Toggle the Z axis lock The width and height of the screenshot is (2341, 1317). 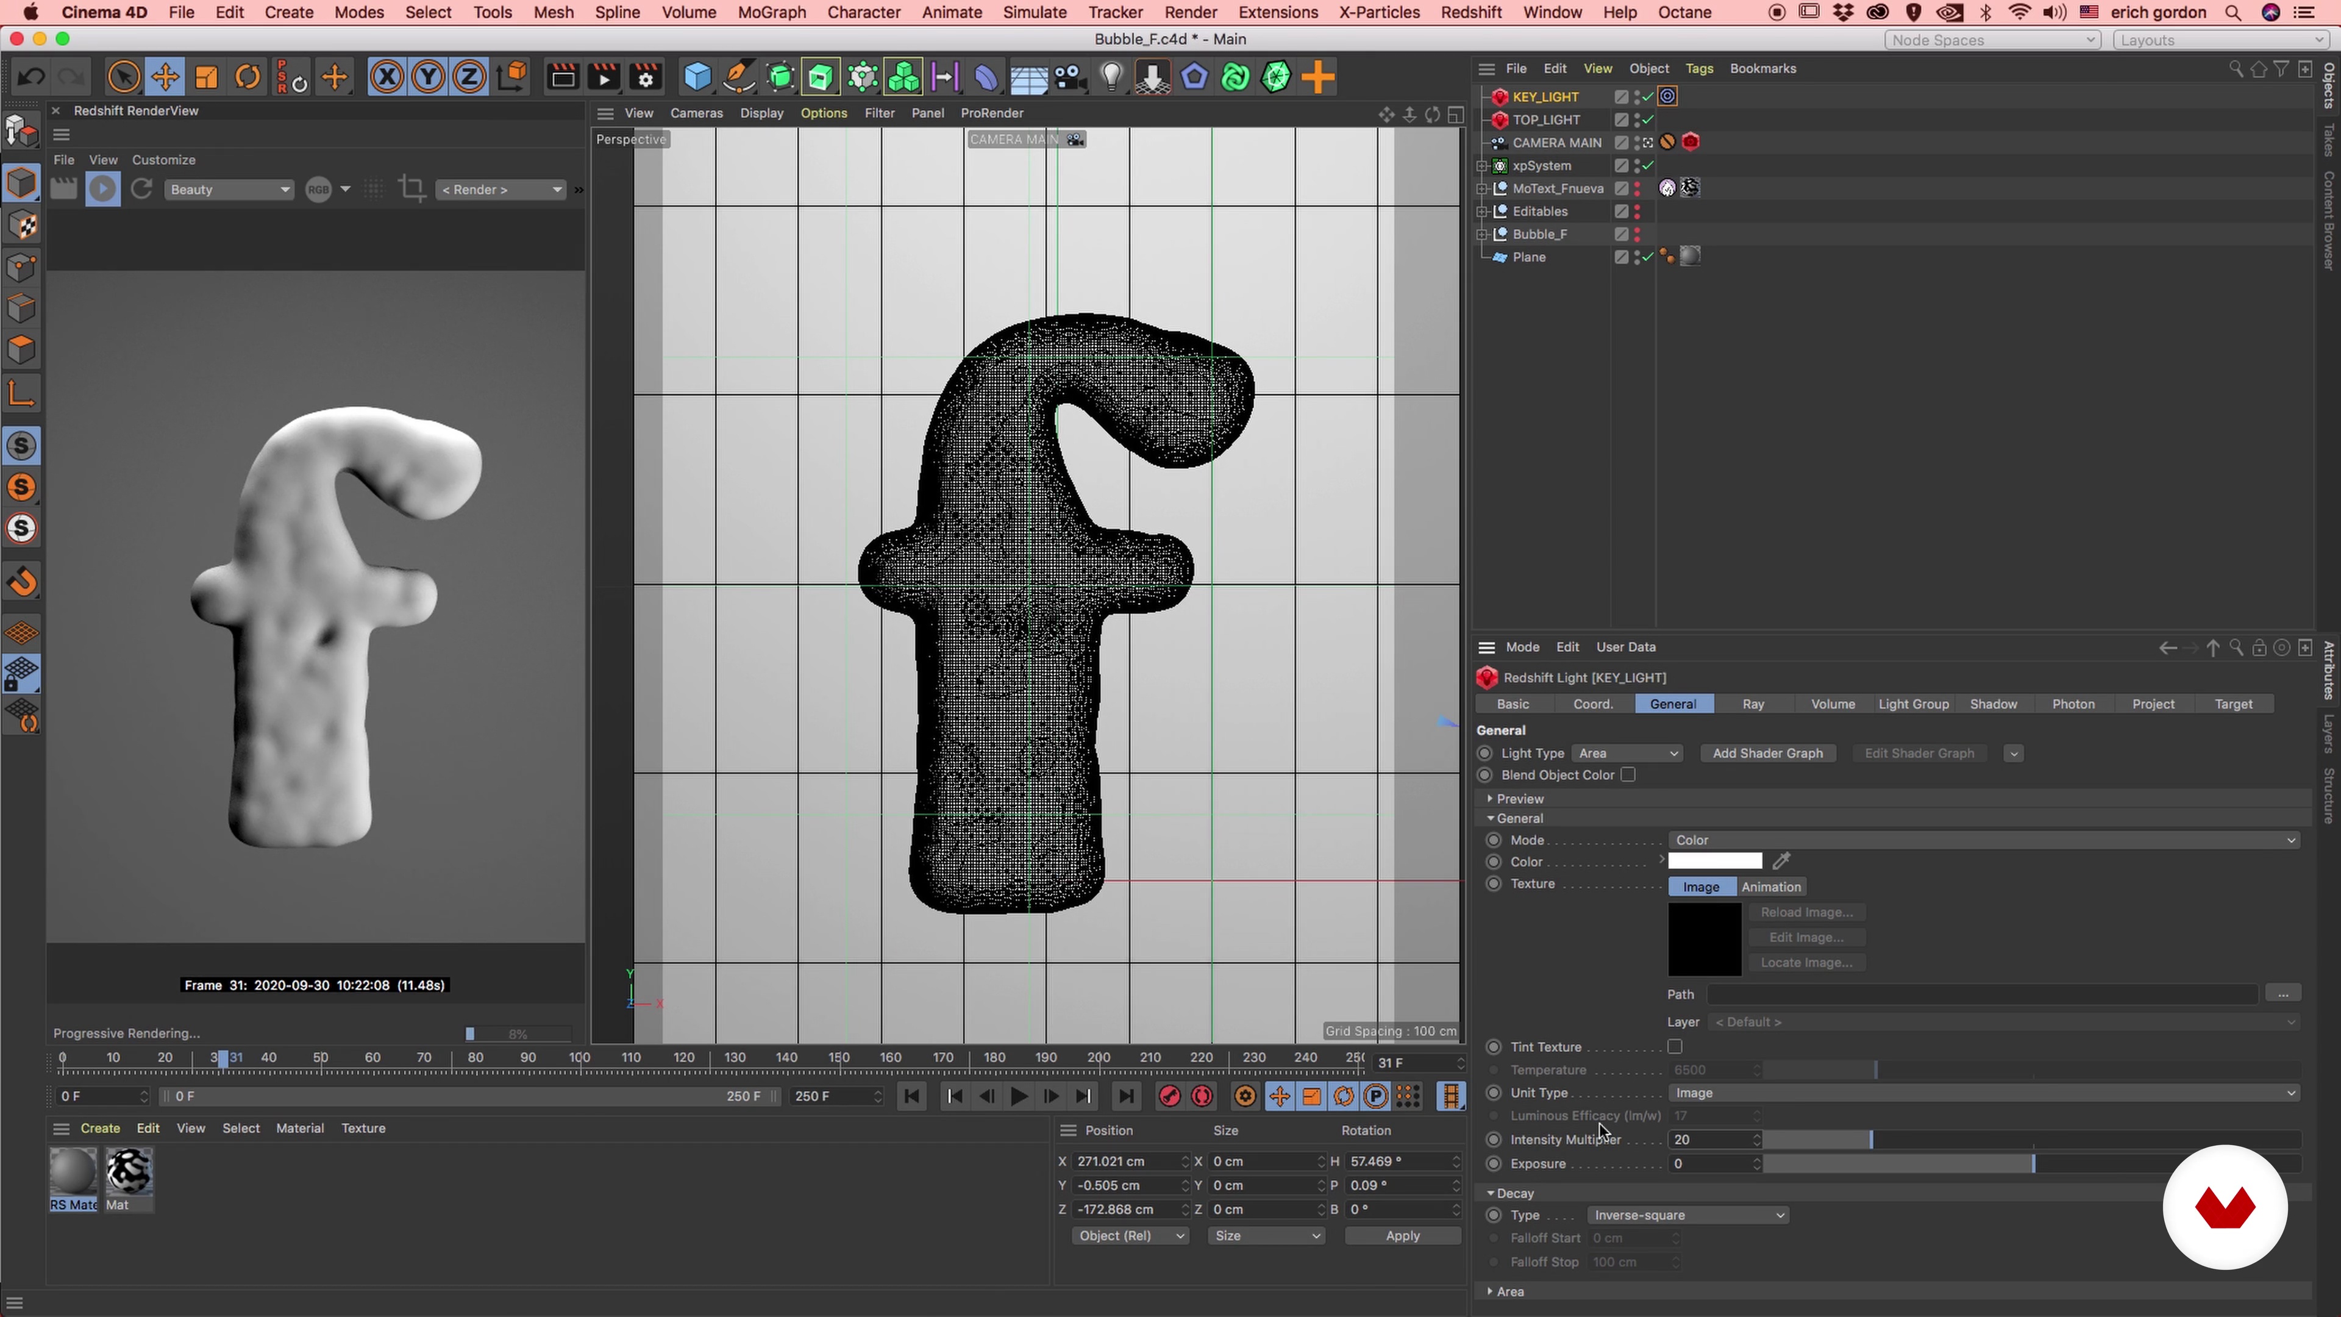point(469,77)
